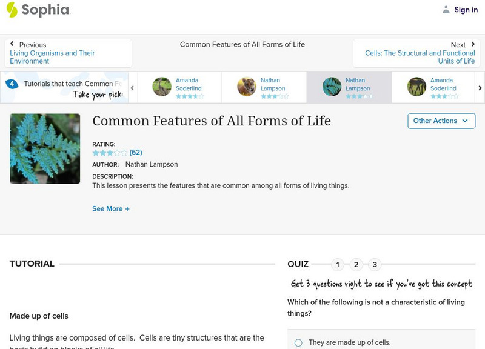Click quiz step 3 indicator
Image resolution: width=485 pixels, height=349 pixels.
(375, 264)
